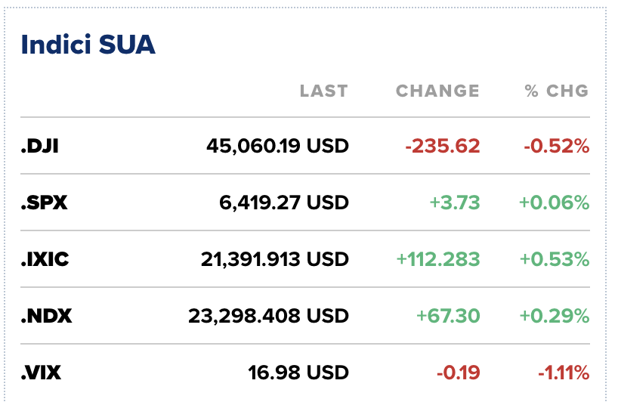The width and height of the screenshot is (618, 402).
Task: Click the +0.06% percent change
Action: point(555,203)
